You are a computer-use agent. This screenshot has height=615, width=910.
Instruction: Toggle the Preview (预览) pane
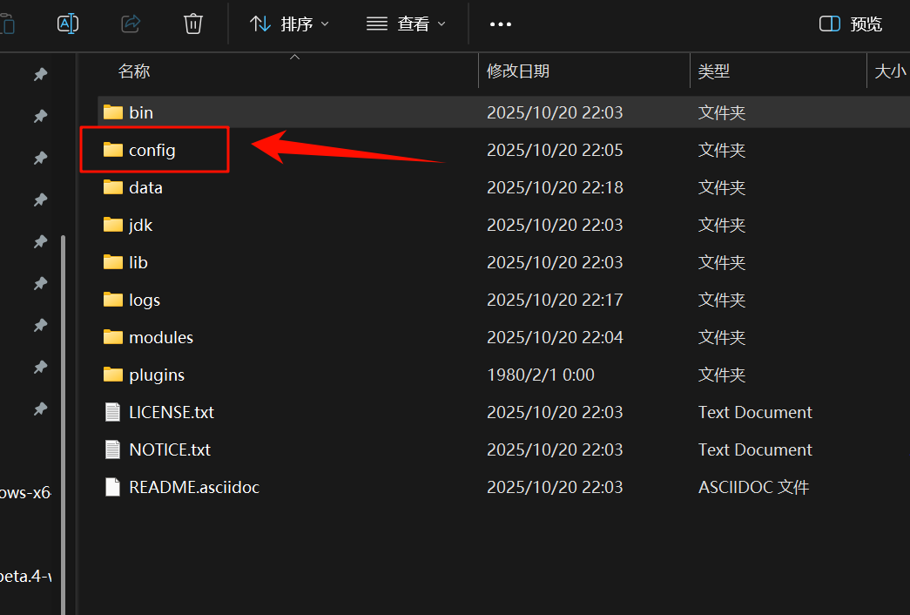pyautogui.click(x=851, y=24)
